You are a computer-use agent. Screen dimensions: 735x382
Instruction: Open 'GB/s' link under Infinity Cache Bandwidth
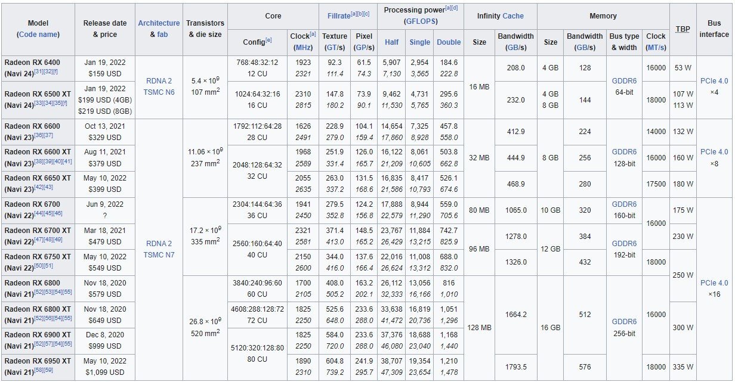(x=515, y=47)
